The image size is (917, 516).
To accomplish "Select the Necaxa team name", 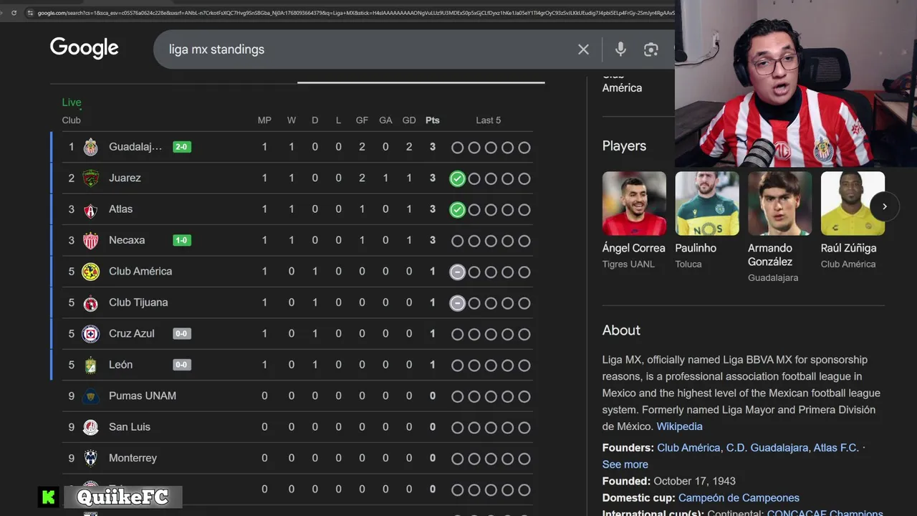I will [x=127, y=240].
